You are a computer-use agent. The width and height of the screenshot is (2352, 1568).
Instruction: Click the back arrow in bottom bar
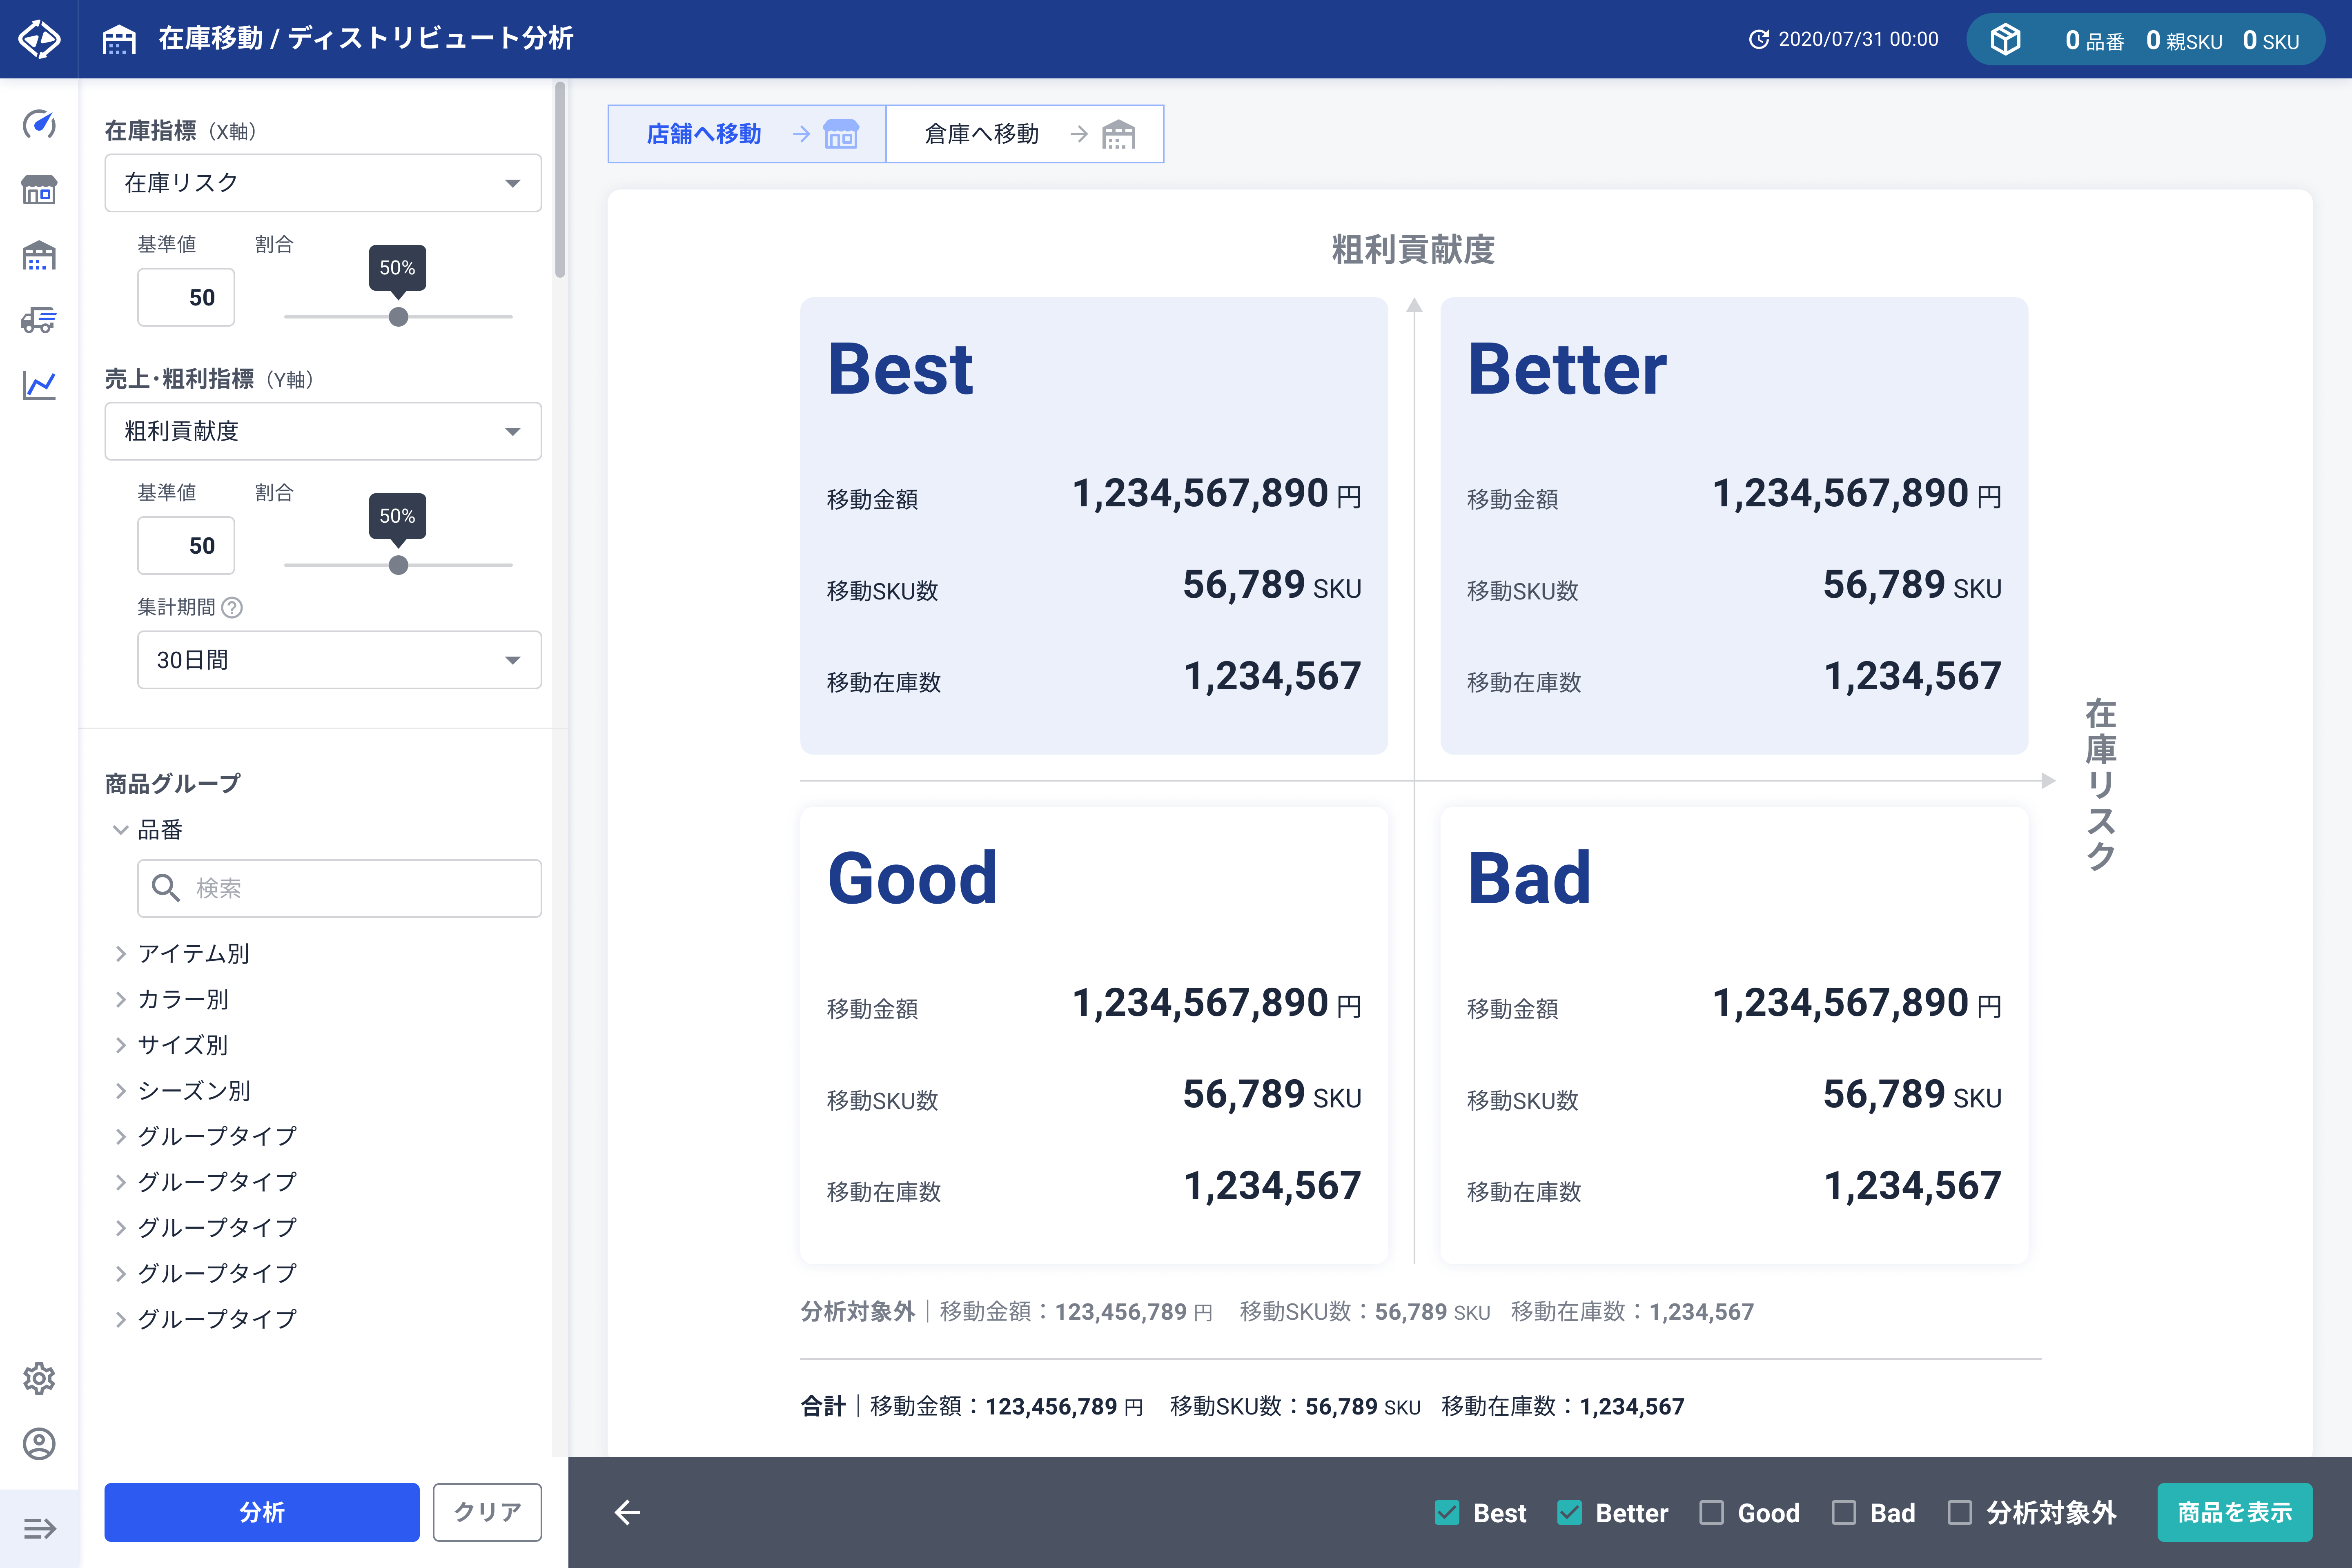click(x=627, y=1512)
